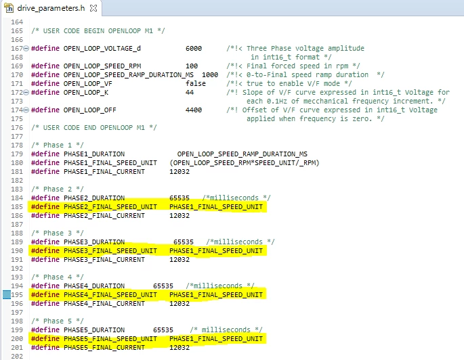The image size is (464, 360).
Task: Click PHASE2_FINAL_CURRENT macro name
Action: tap(104, 216)
